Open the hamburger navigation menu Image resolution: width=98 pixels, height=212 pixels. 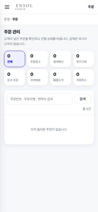7,7
